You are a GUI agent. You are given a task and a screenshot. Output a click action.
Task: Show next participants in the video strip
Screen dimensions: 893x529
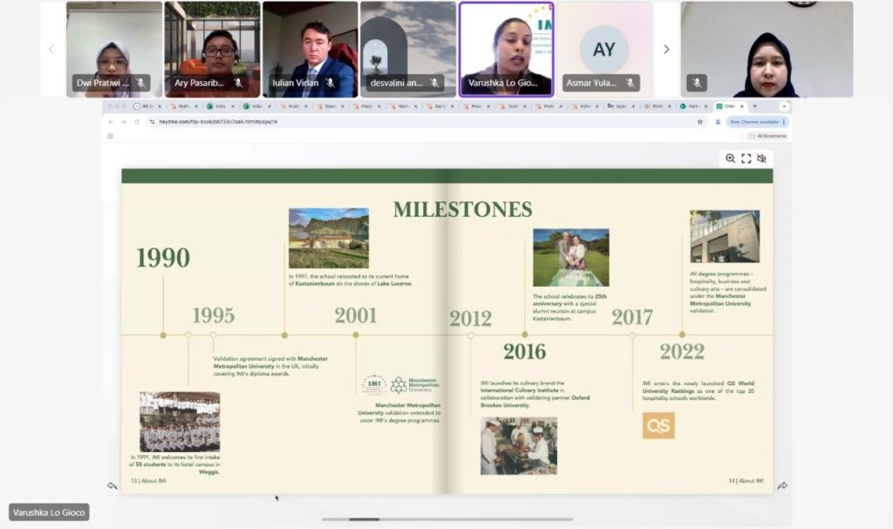666,50
